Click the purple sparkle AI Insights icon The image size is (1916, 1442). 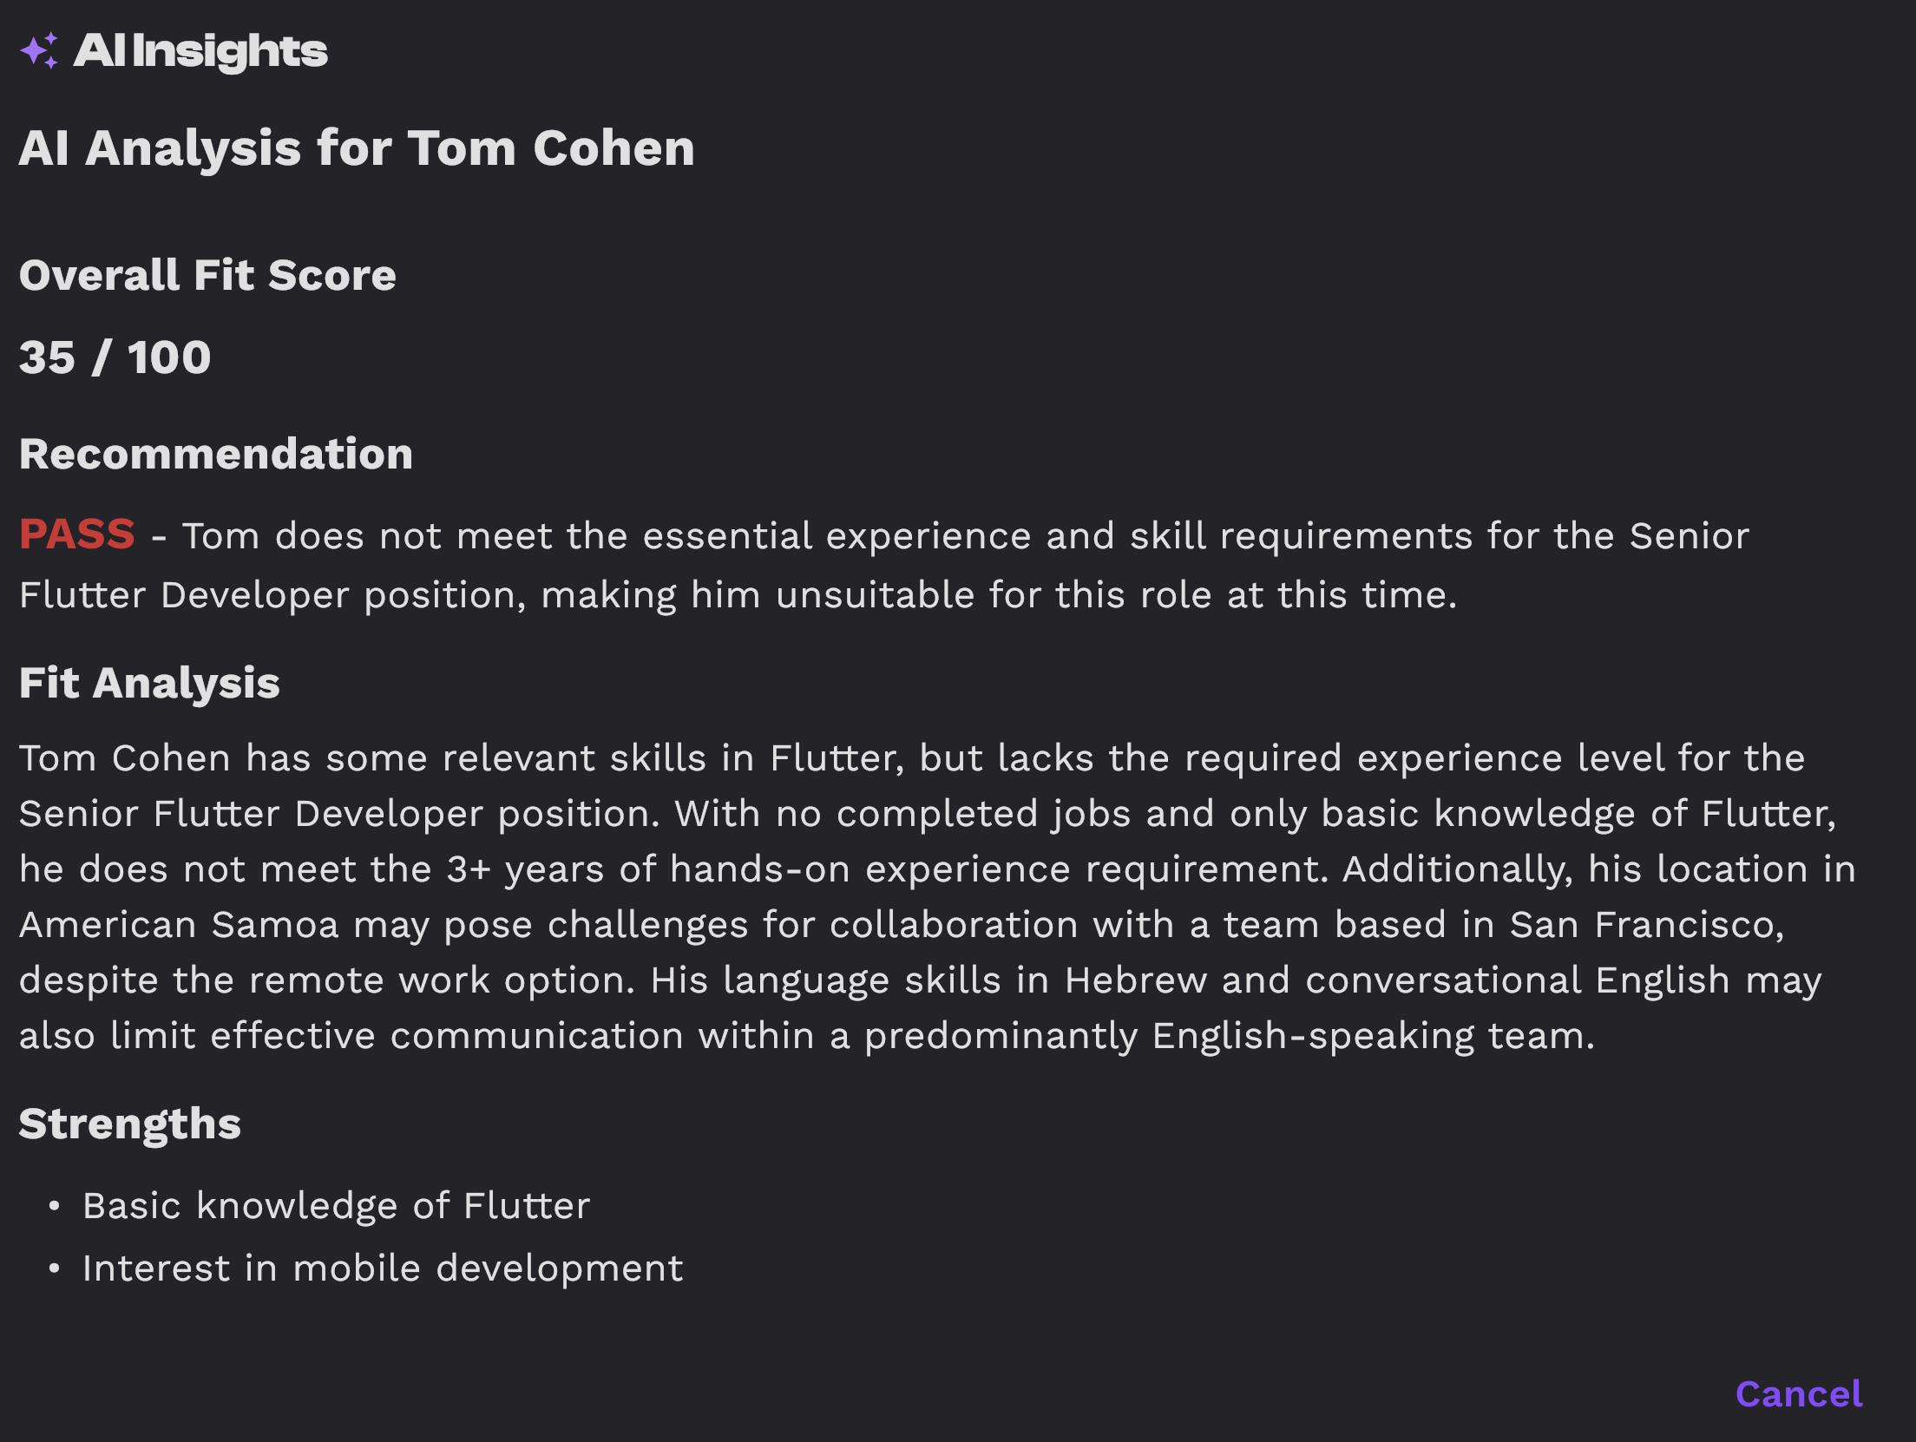[x=40, y=50]
